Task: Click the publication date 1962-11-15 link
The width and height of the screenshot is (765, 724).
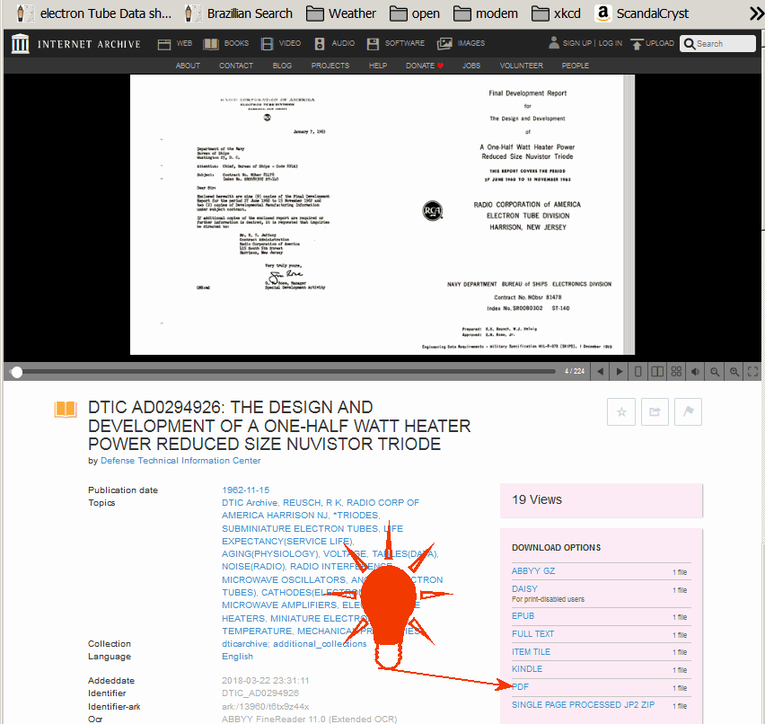Action: 245,490
